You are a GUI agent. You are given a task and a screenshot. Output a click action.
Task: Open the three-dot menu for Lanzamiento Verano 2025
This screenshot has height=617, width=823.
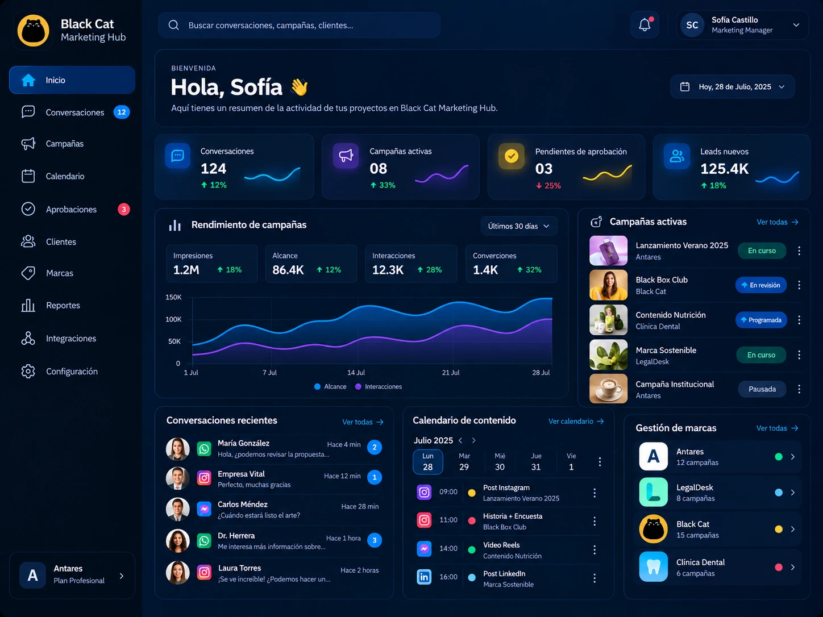tap(799, 251)
